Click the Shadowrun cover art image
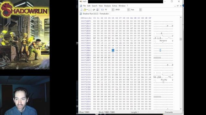 click(25, 34)
